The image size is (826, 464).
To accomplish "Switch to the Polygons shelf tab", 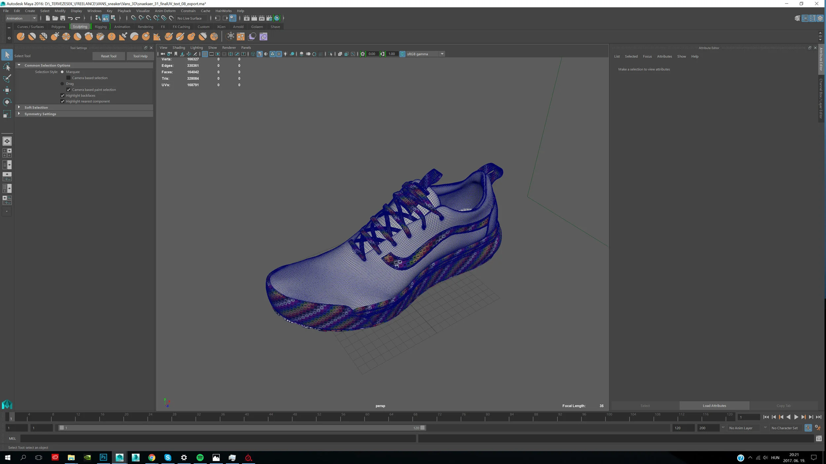I will (58, 27).
